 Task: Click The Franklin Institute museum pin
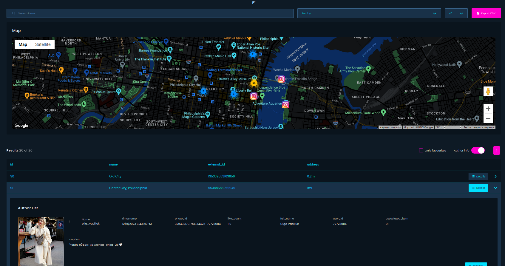pos(169,58)
